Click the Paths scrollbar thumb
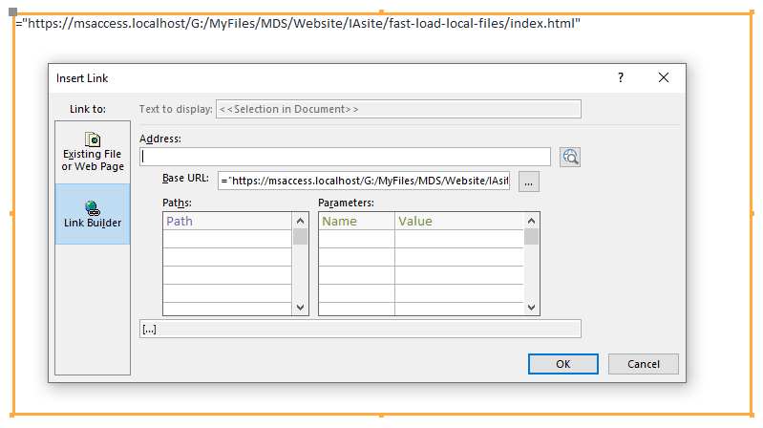The width and height of the screenshot is (763, 428). (300, 237)
